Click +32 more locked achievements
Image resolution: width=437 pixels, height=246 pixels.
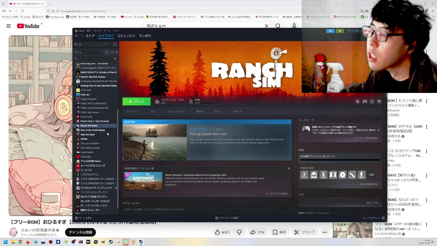pyautogui.click(x=371, y=175)
